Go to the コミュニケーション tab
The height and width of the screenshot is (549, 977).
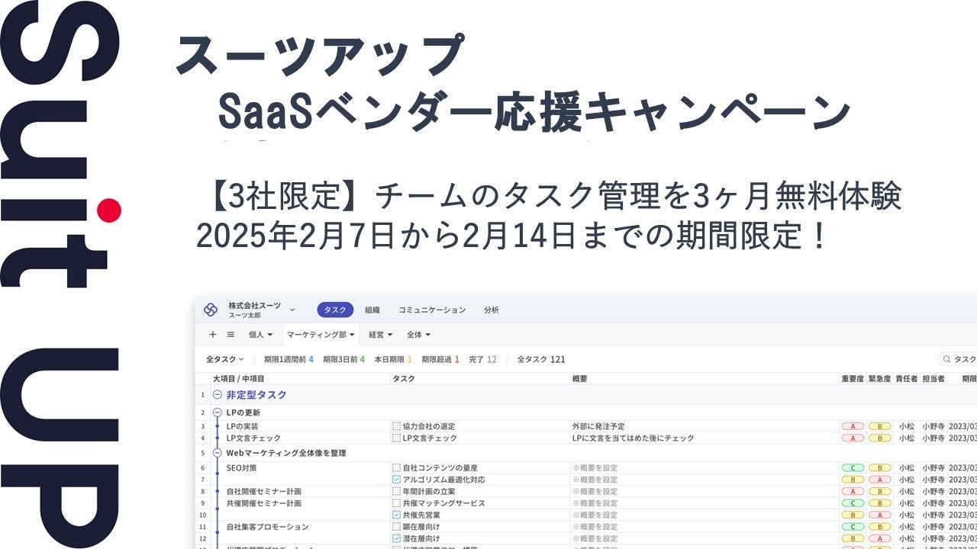tap(431, 310)
